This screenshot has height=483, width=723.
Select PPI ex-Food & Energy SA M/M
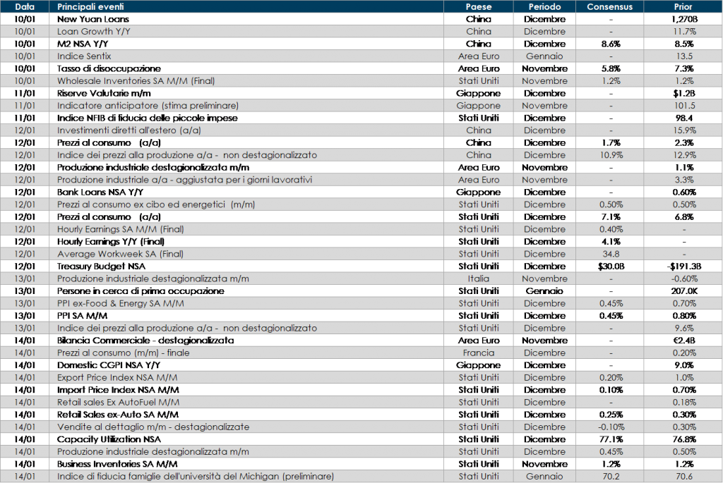coord(120,303)
